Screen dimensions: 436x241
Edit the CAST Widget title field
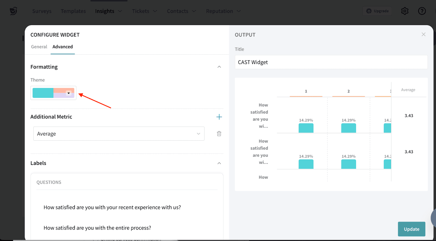coord(331,62)
